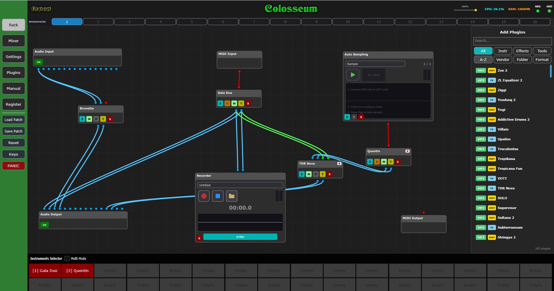
Task: Uncheck the Multi-Mode checkbox
Action: click(x=67, y=259)
